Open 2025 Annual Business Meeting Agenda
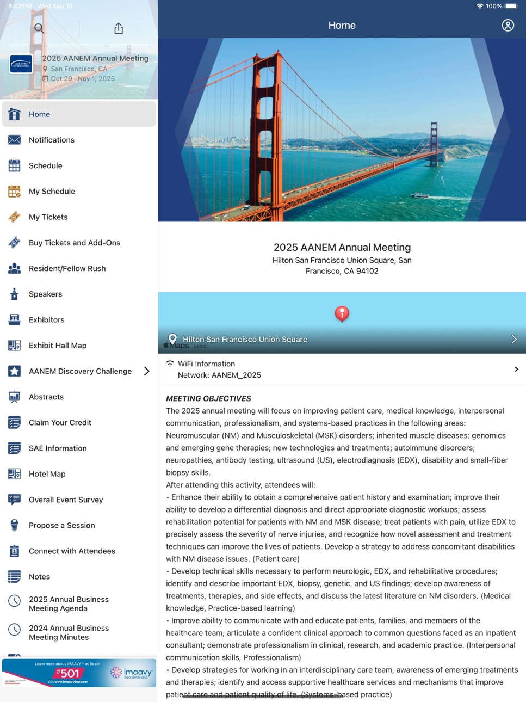The image size is (526, 702). coord(79,604)
